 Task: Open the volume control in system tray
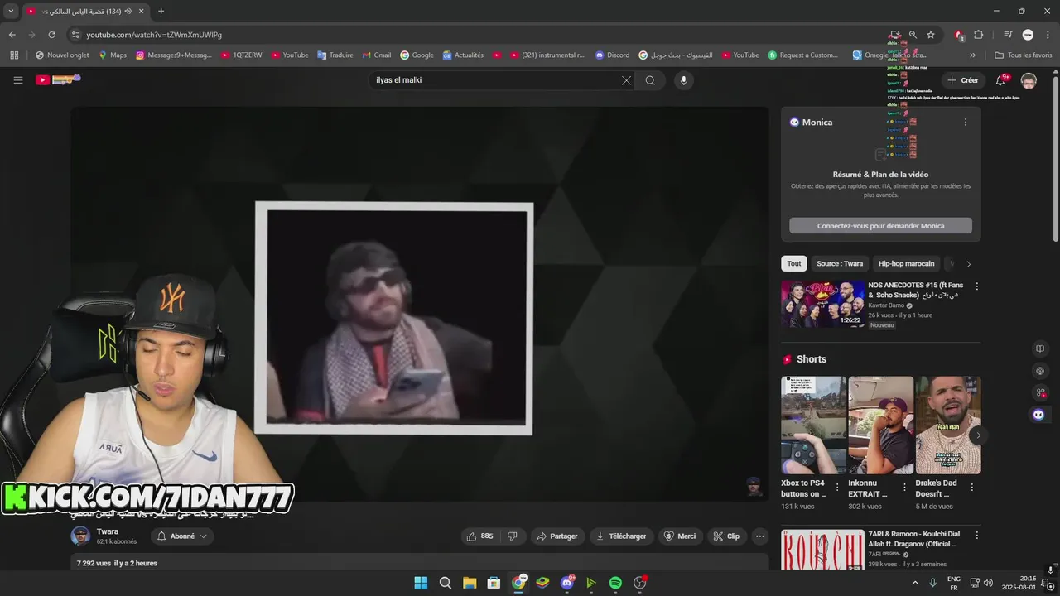988,583
